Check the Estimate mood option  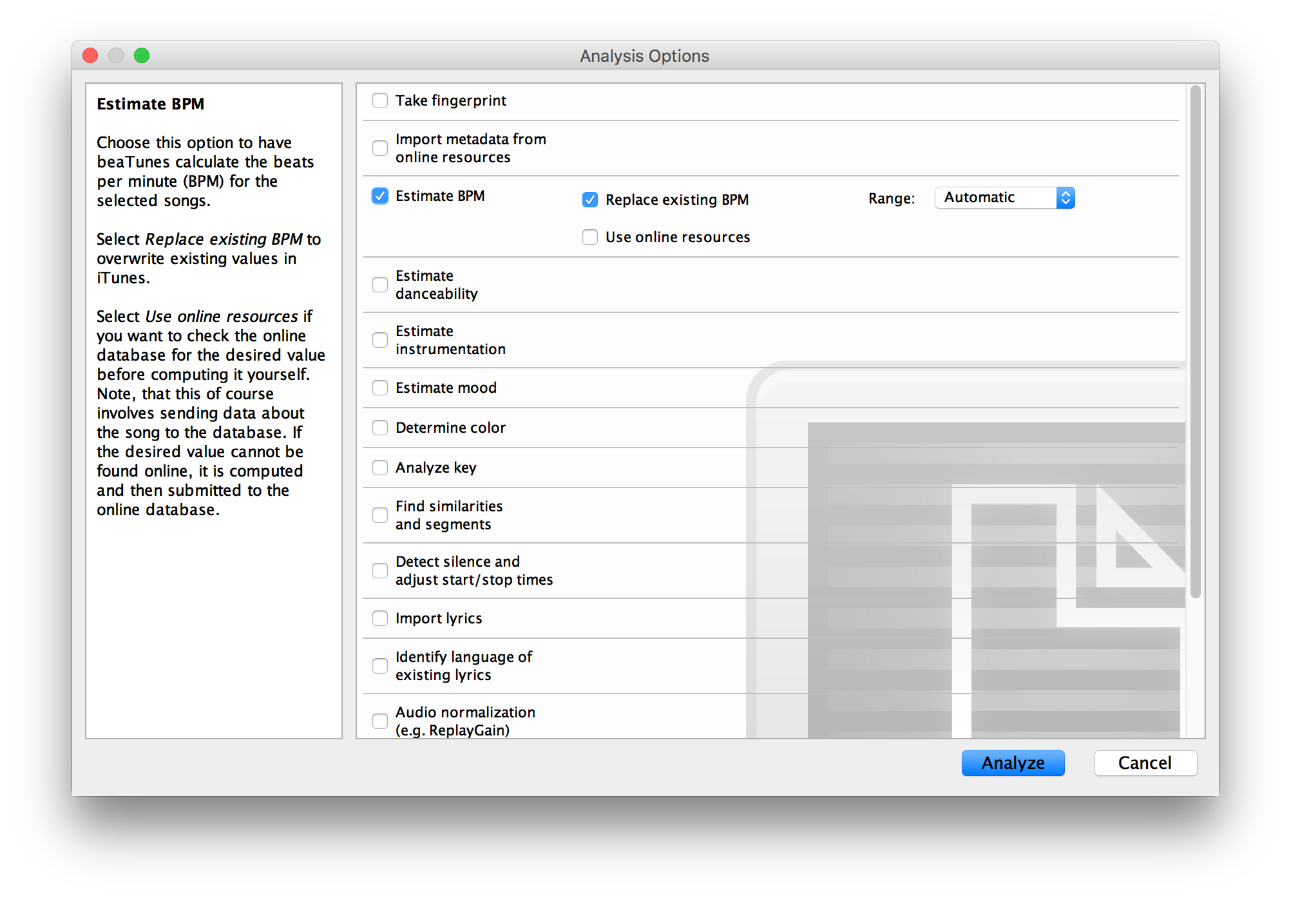380,388
